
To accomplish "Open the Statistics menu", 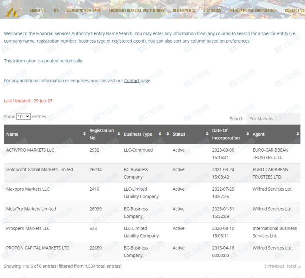I will tap(212, 10).
